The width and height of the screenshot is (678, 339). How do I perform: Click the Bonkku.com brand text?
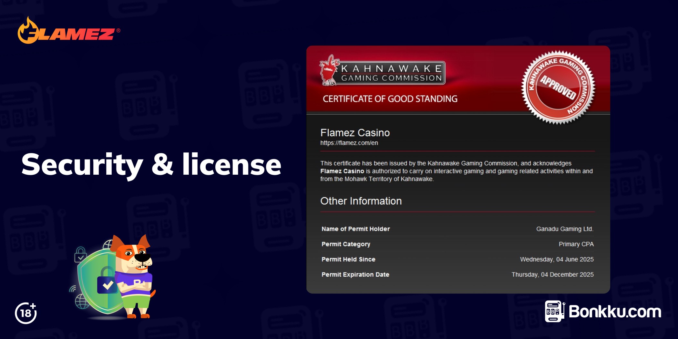(614, 312)
